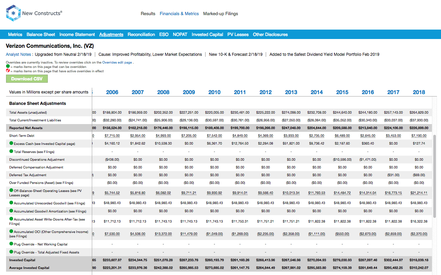The height and width of the screenshot is (275, 441).
Task: Switch to the Reconciliation tab
Action: [141, 34]
